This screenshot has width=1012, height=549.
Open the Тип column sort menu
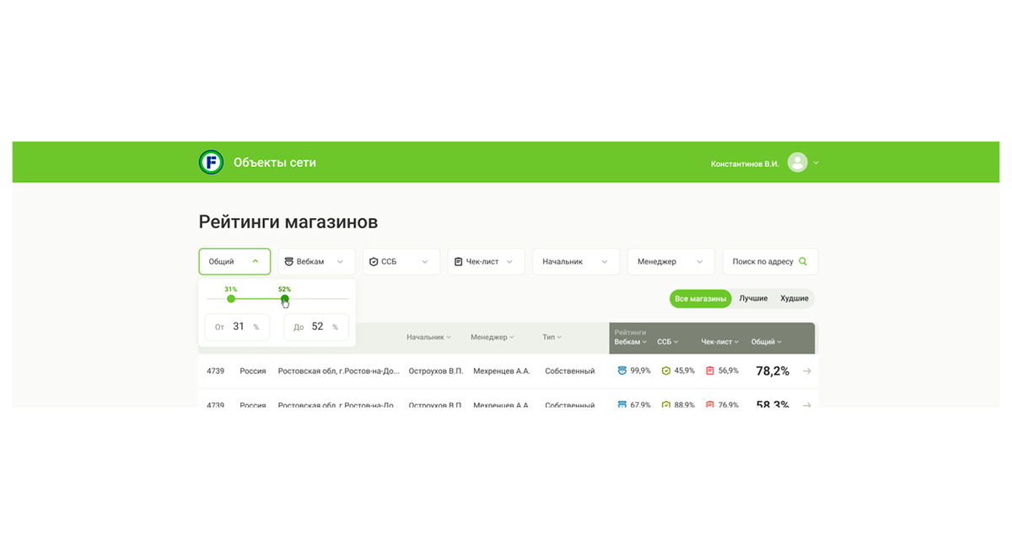(x=551, y=337)
